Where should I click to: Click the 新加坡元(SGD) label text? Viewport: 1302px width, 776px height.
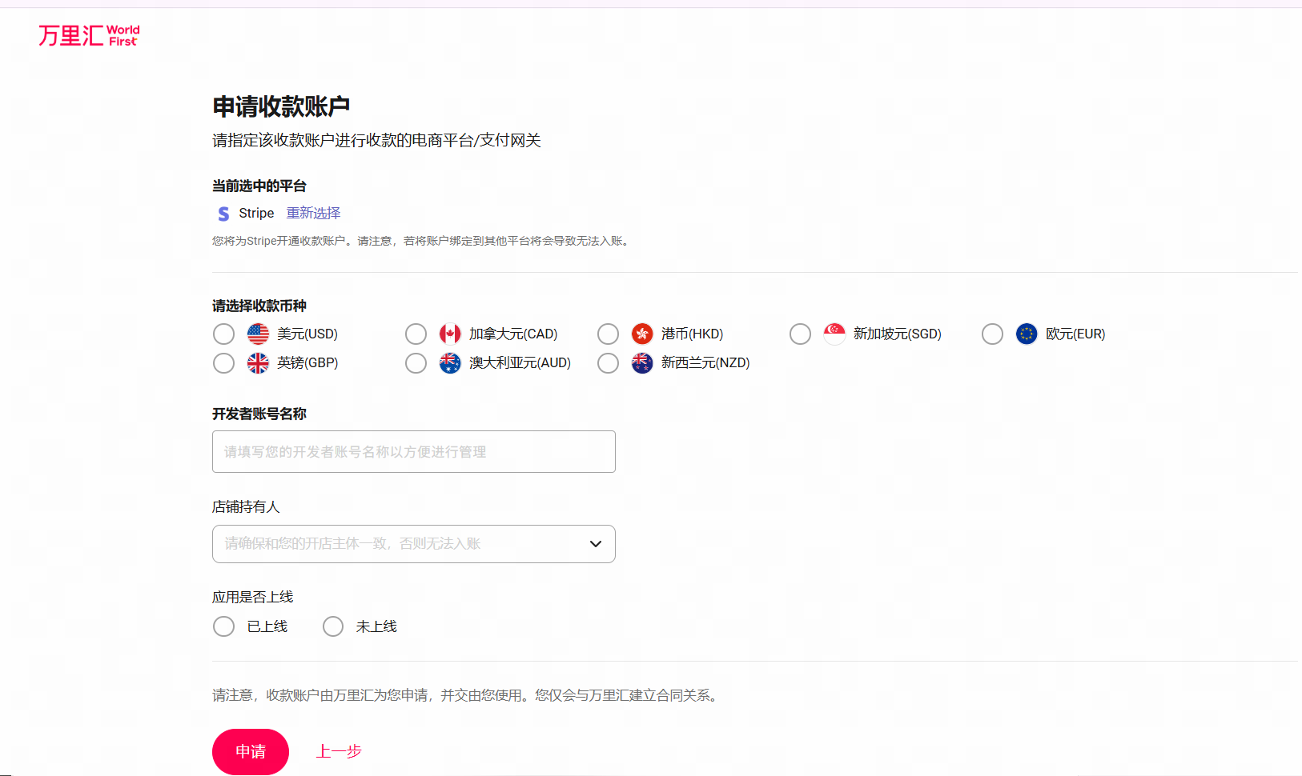point(898,334)
